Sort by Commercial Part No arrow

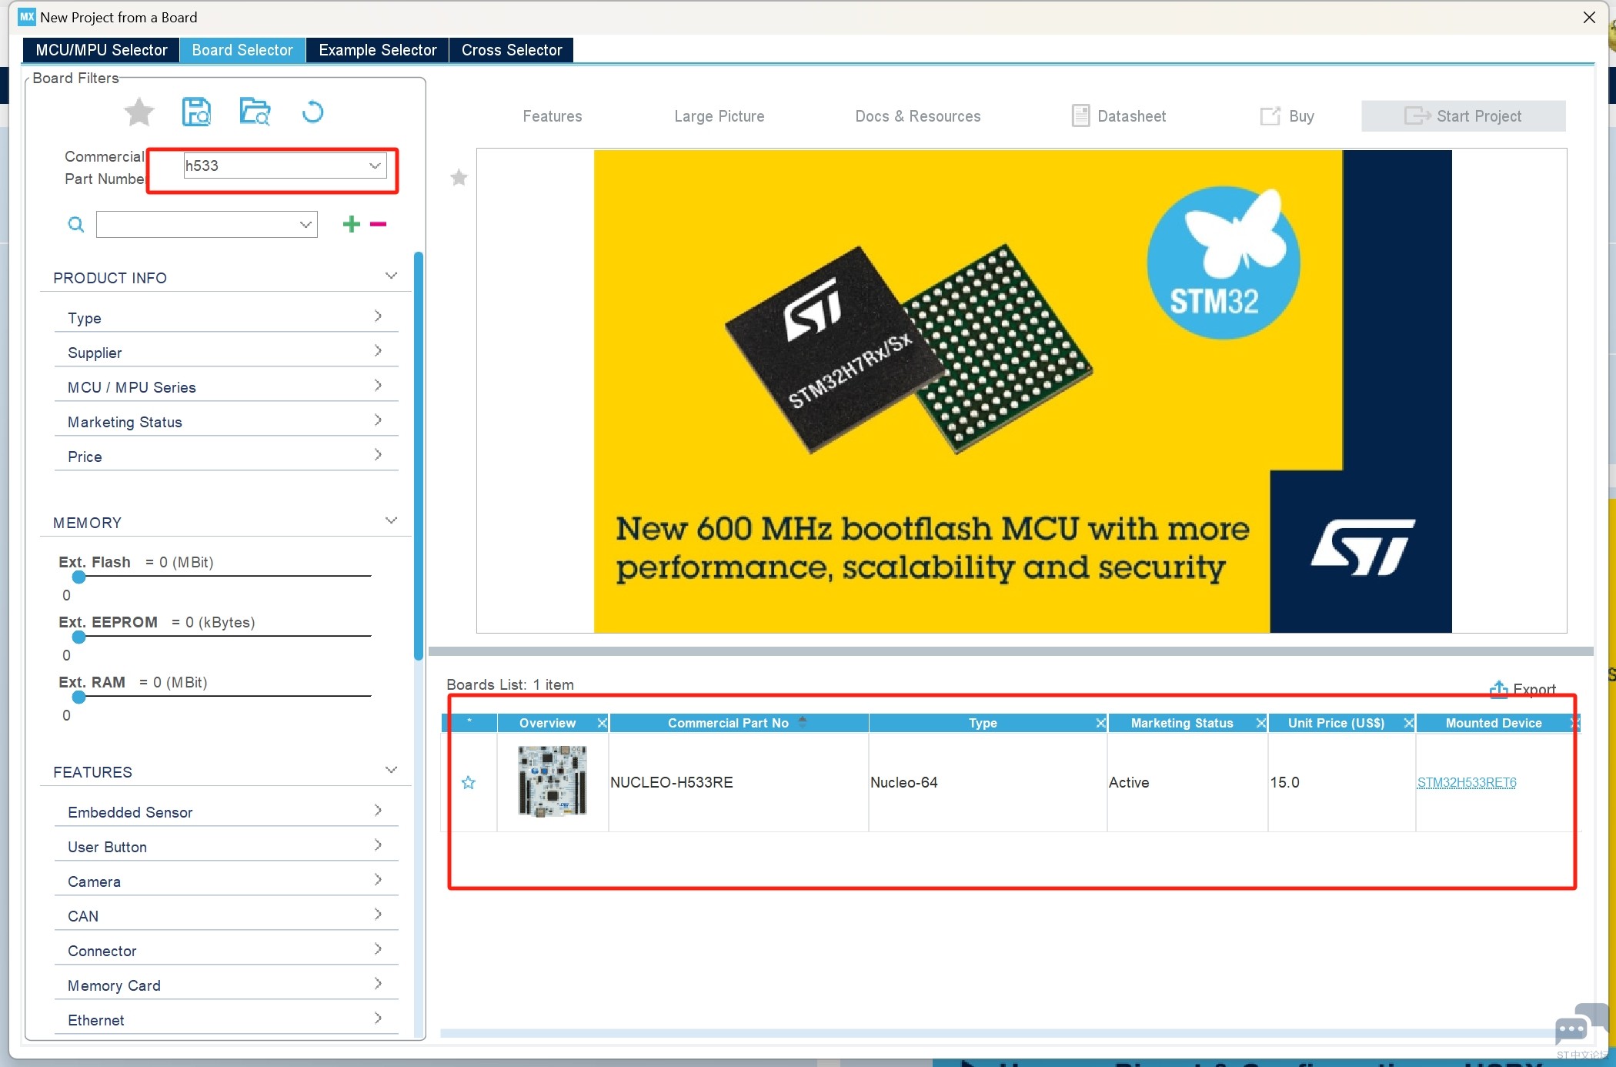click(803, 722)
